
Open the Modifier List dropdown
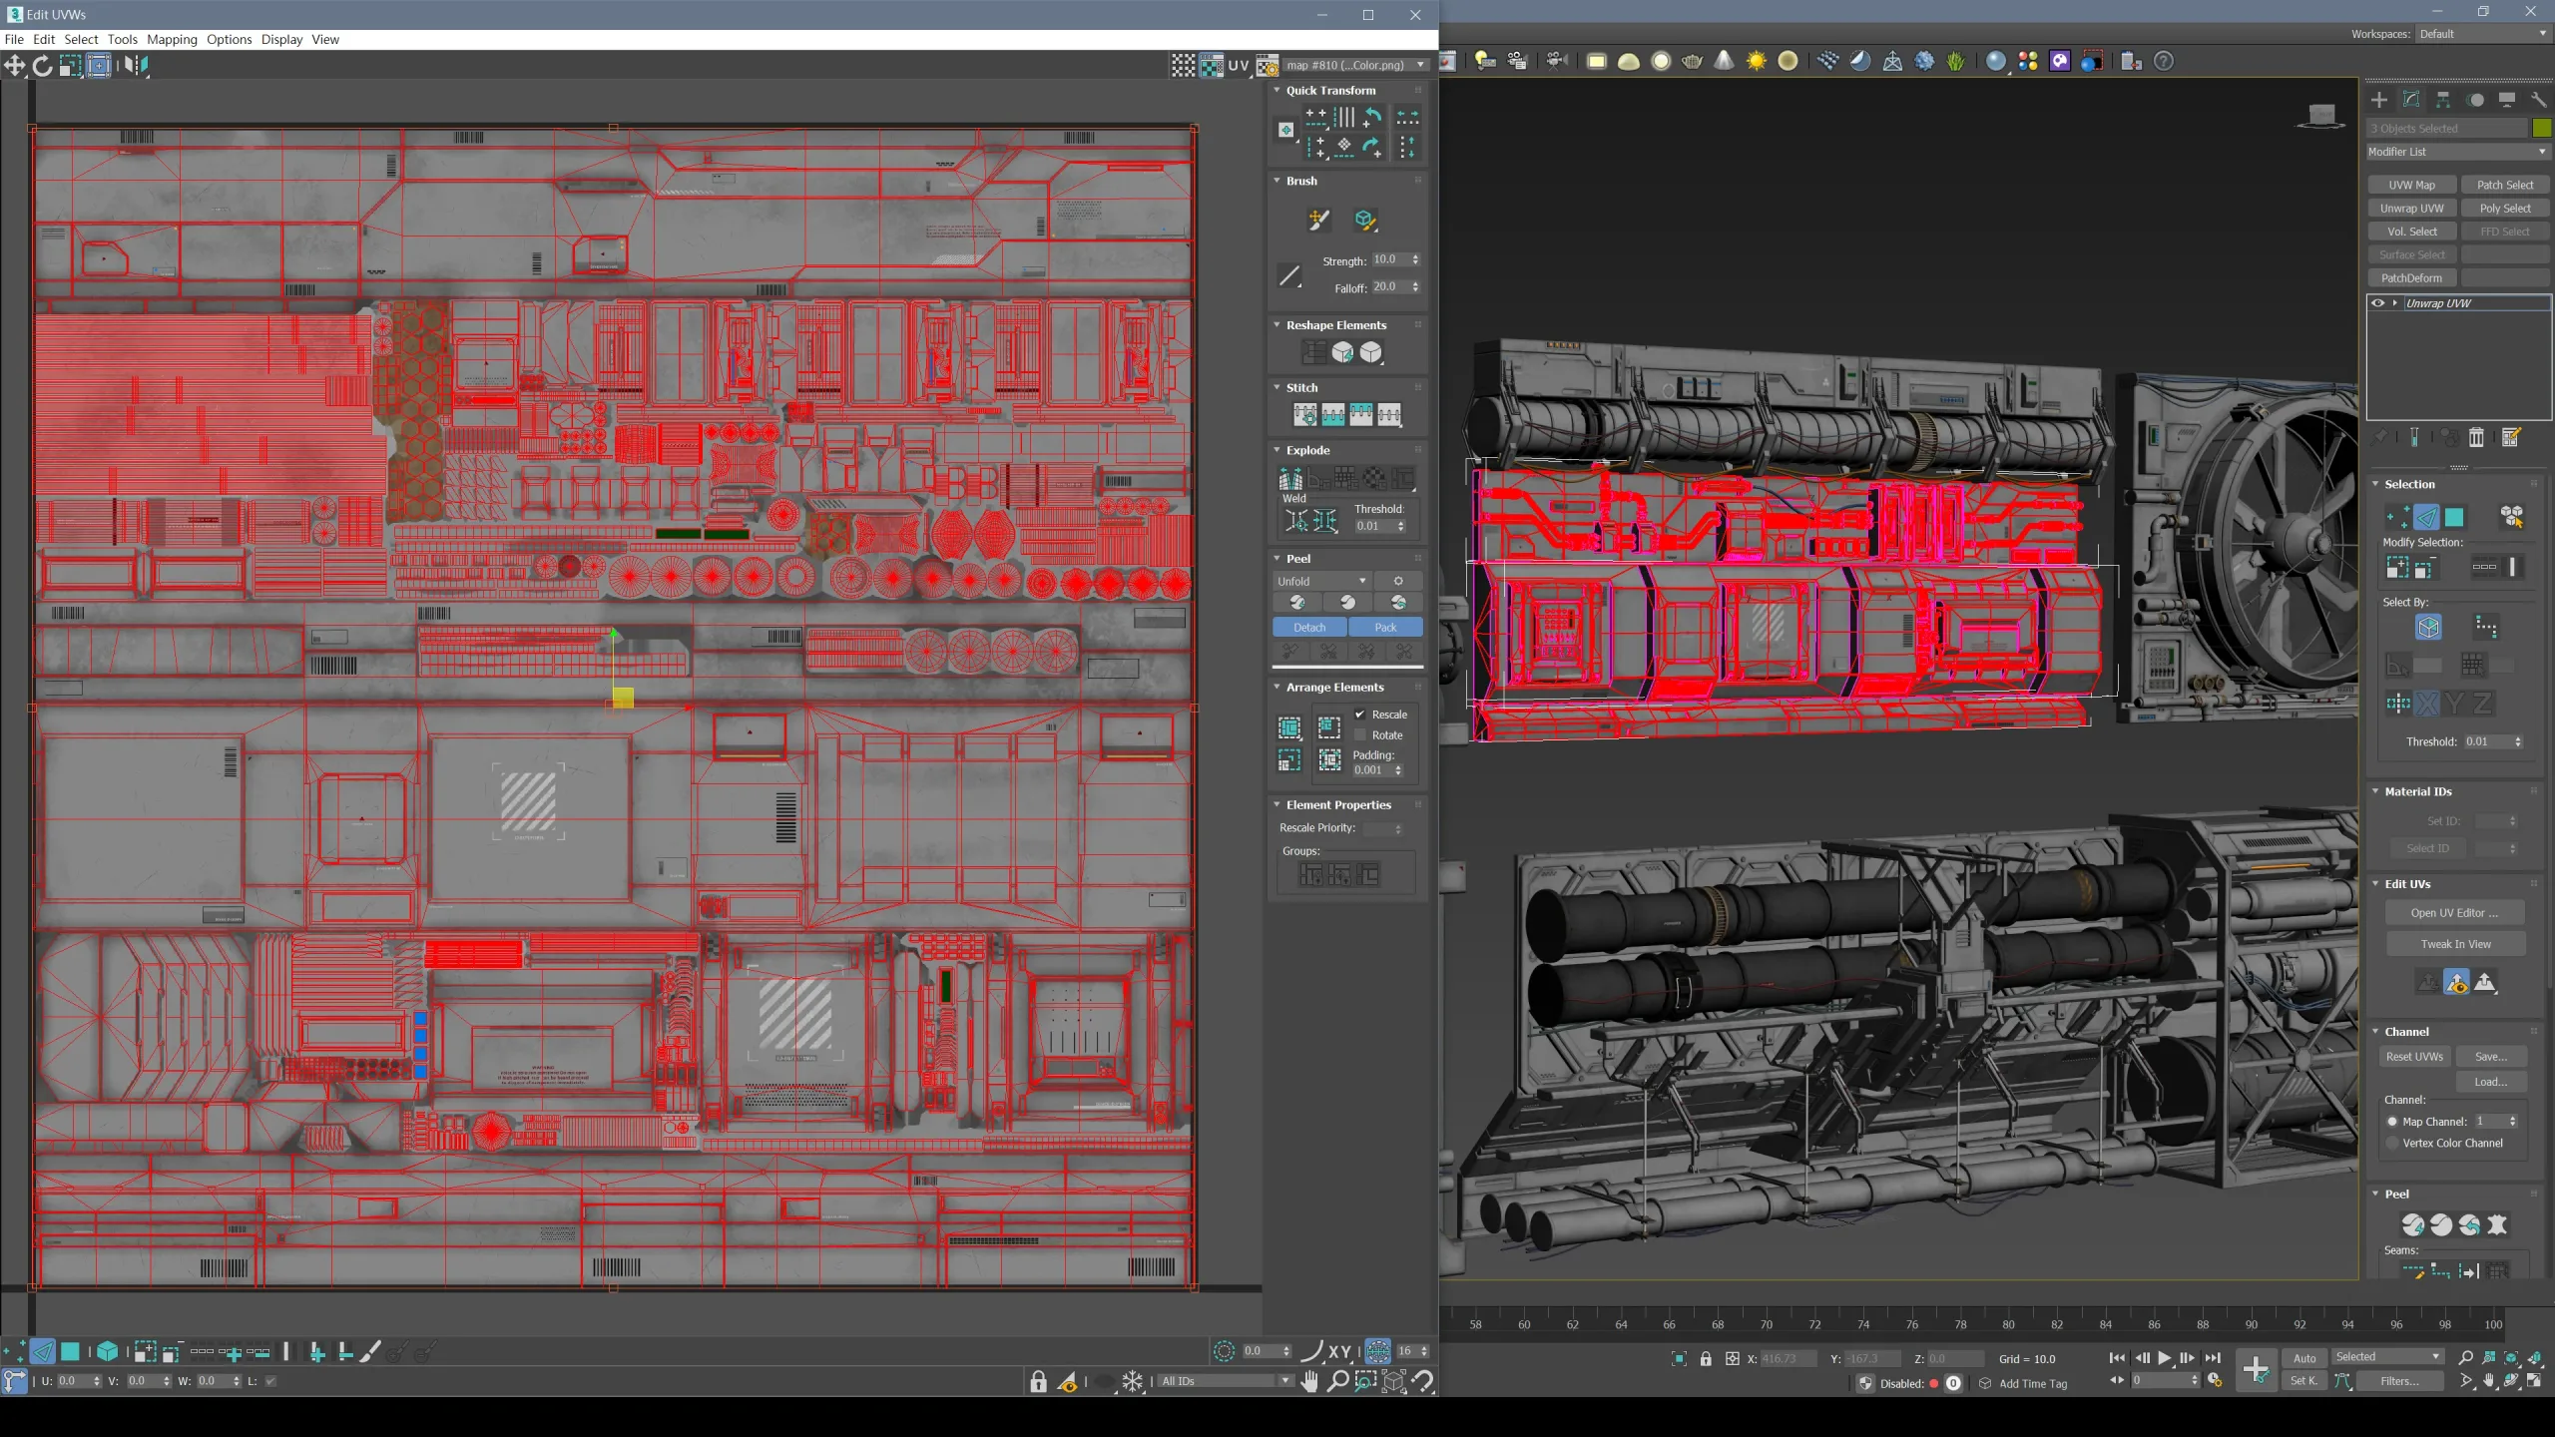coord(2457,152)
